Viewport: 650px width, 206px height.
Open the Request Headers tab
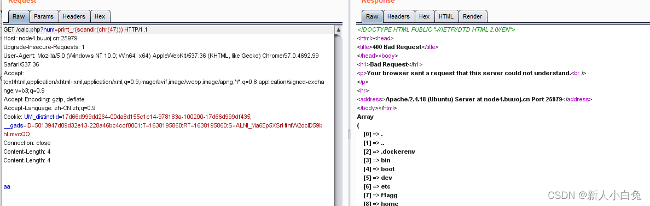pos(74,16)
